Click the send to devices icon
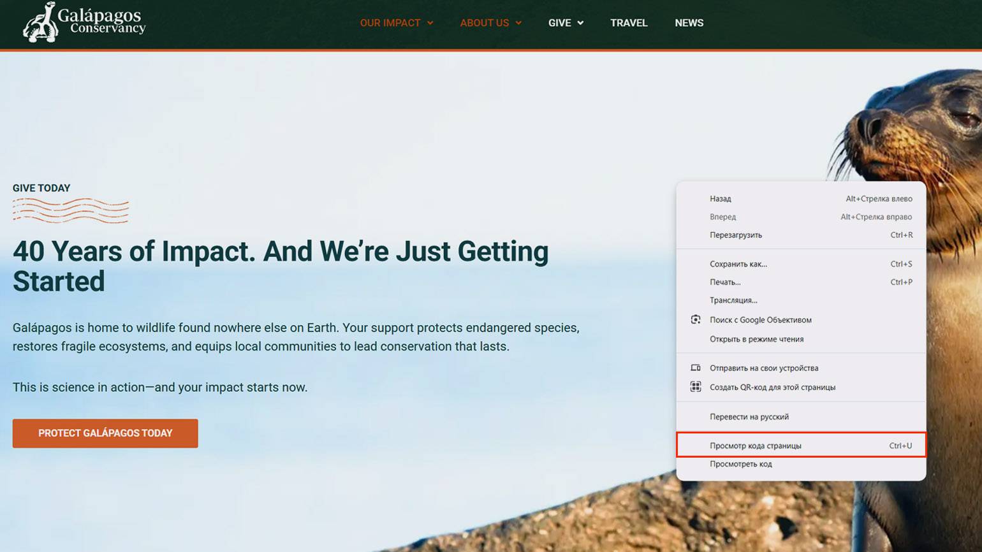Screen dimensions: 982x552 pos(696,368)
